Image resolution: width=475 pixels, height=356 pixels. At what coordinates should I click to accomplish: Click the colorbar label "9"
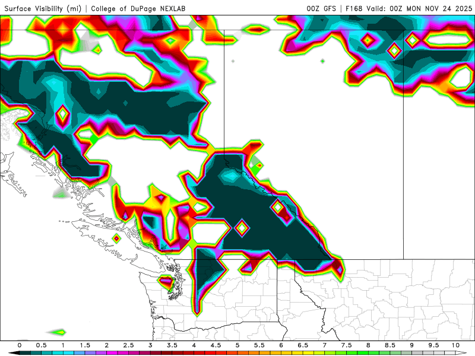coord(412,345)
